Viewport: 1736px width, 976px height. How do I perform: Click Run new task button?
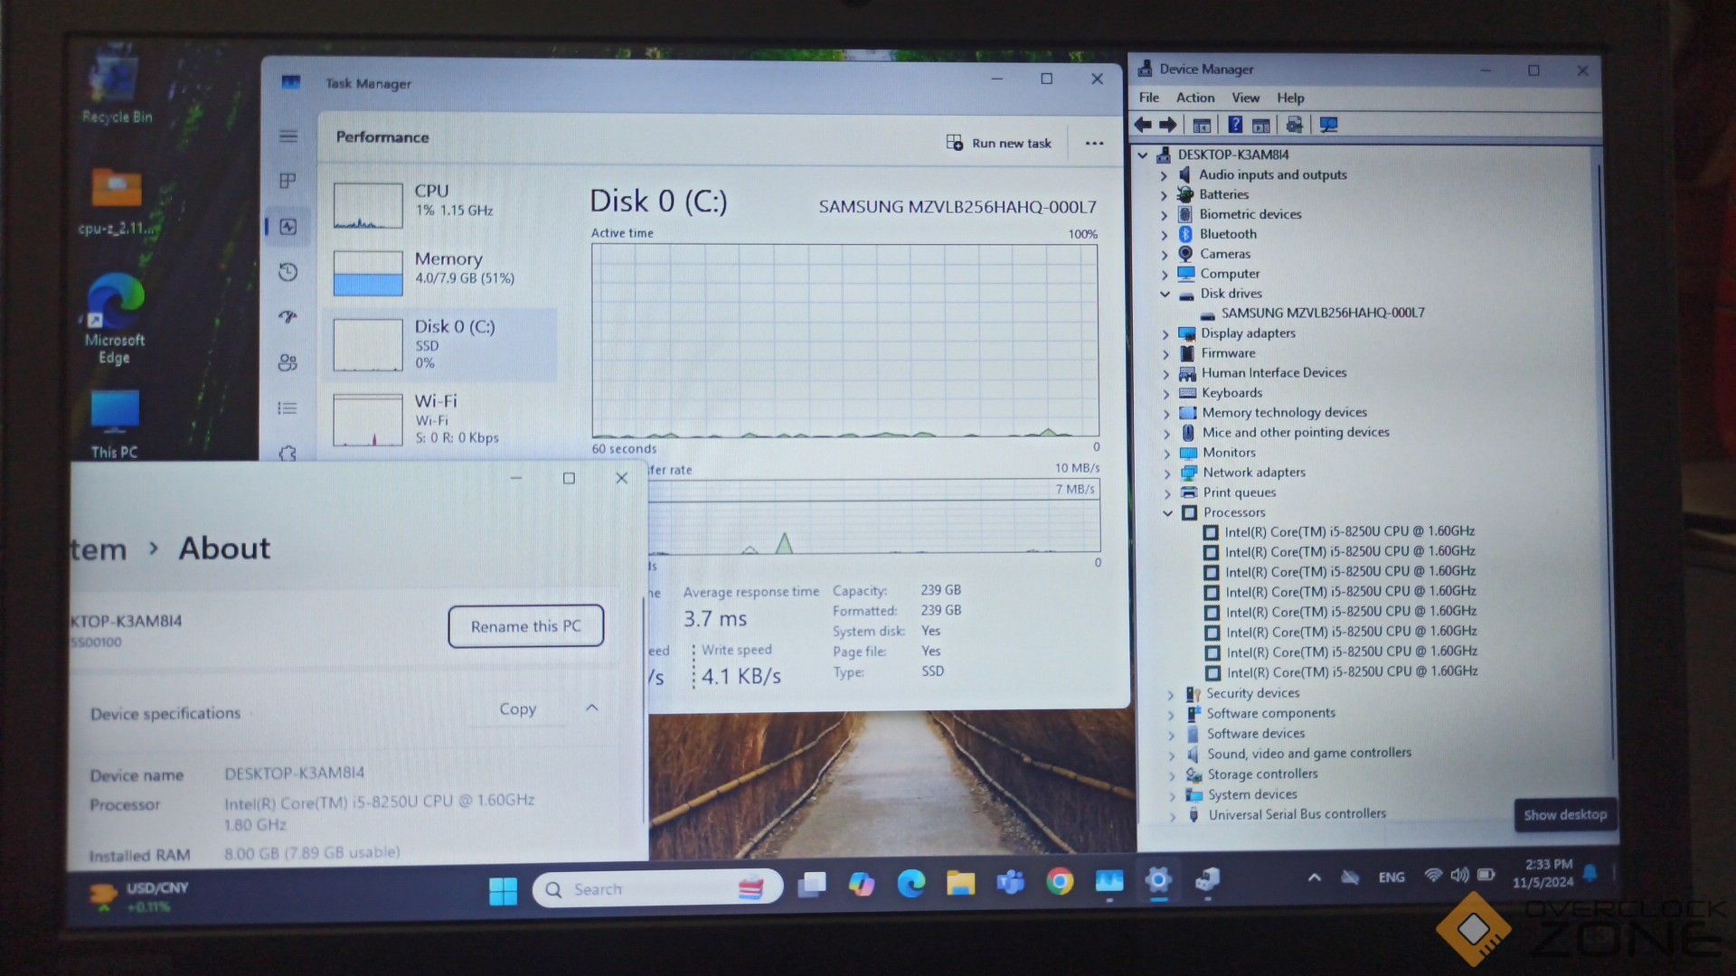tap(999, 143)
